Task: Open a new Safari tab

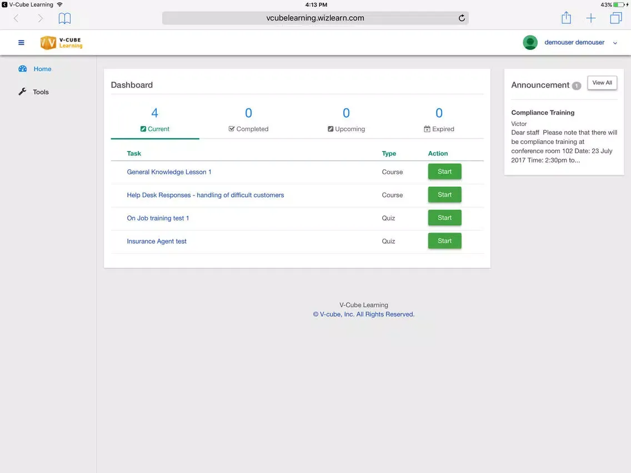Action: coord(591,18)
